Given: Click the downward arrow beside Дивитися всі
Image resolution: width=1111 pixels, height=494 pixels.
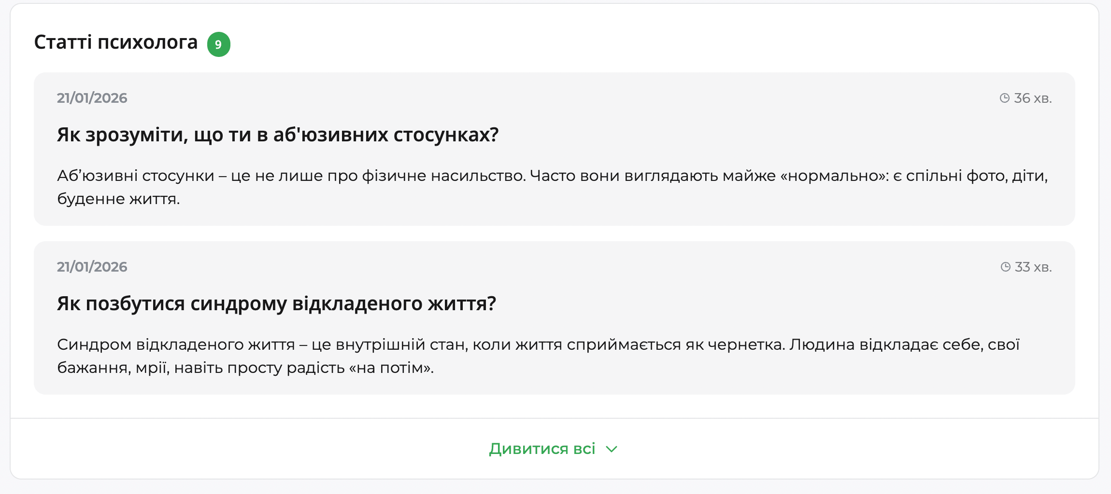Looking at the screenshot, I should tap(612, 449).
